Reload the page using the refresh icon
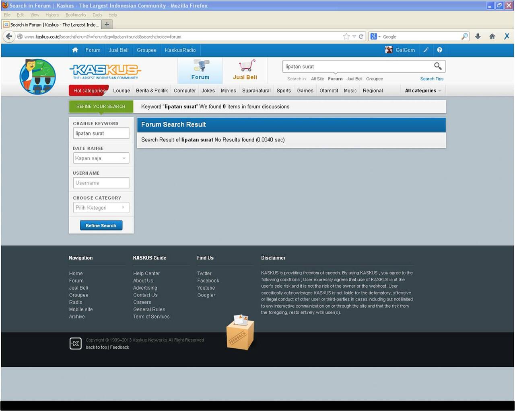515x411 pixels. click(x=361, y=37)
